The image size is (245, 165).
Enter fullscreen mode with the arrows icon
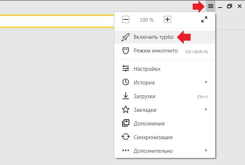pos(204,20)
